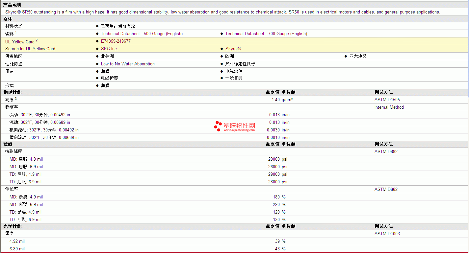Click TD: 屈服, 6.9 mil row
Screen dimensions: 469x253
[x=234, y=182]
